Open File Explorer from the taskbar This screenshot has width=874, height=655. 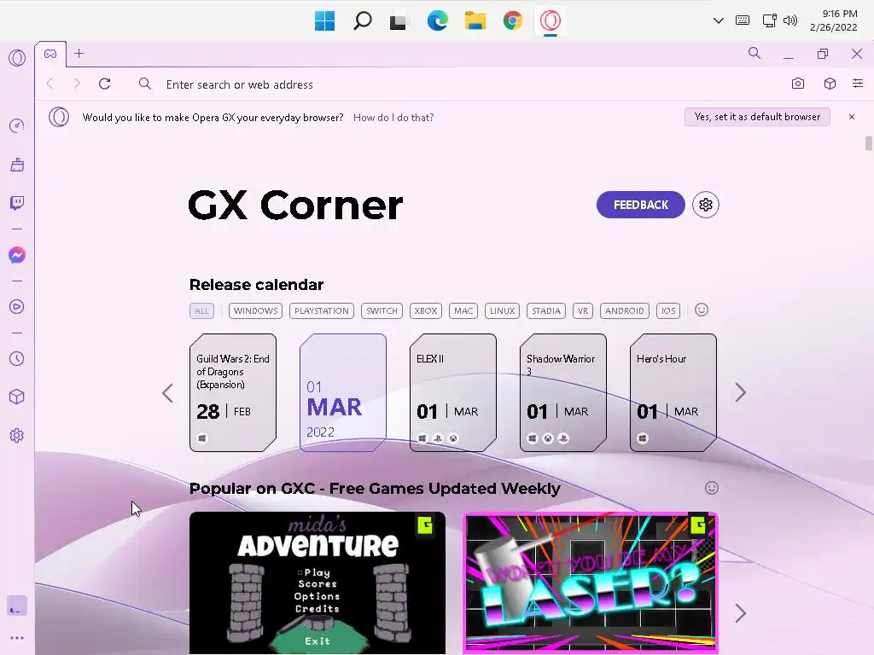tap(475, 21)
